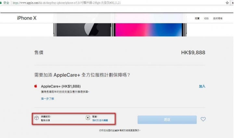Click the shipping box icon beside 供應狀況
The height and width of the screenshot is (138, 234).
(36, 118)
